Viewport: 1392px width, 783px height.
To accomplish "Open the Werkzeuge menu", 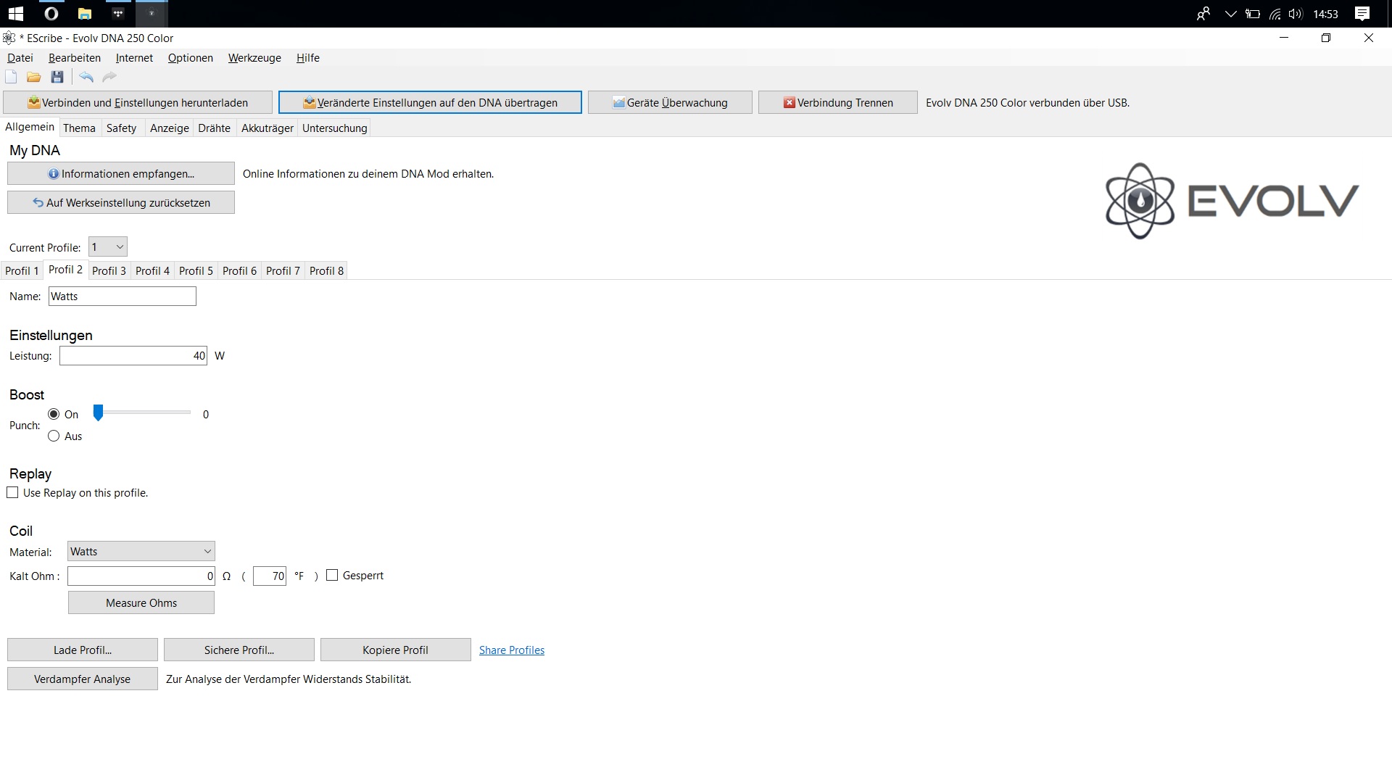I will coord(254,58).
